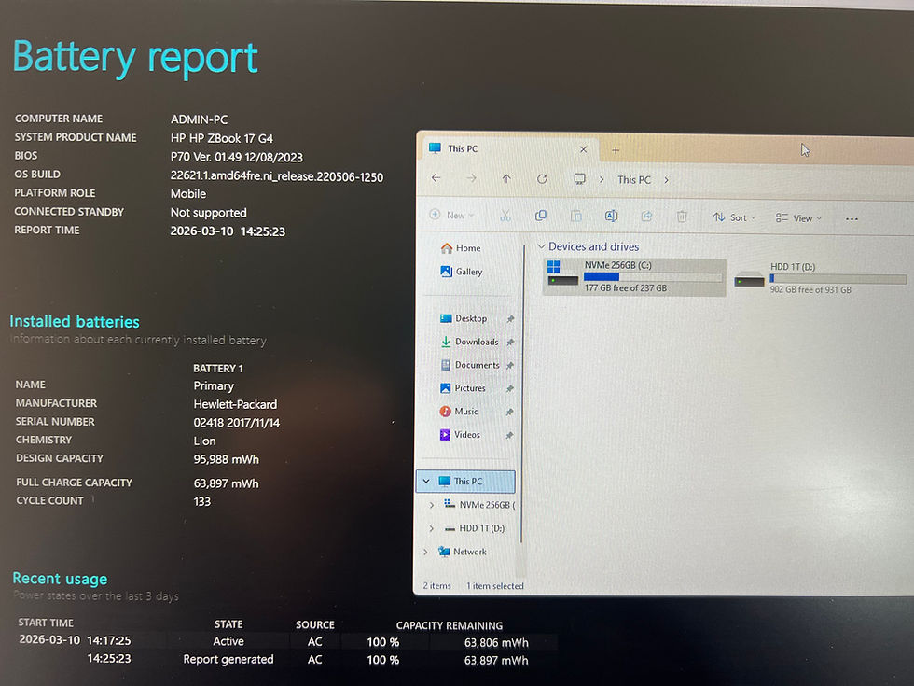
Task: Collapse the Devices and drives group
Action: click(x=541, y=246)
